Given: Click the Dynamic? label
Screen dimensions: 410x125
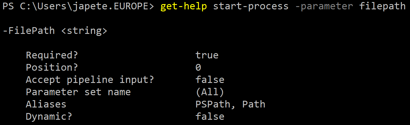Looking at the screenshot, I should (x=49, y=117).
